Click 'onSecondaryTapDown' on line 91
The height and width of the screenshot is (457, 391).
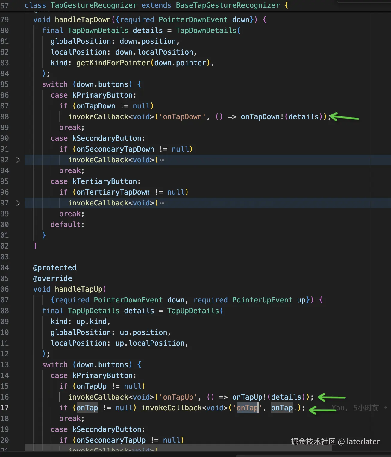115,149
